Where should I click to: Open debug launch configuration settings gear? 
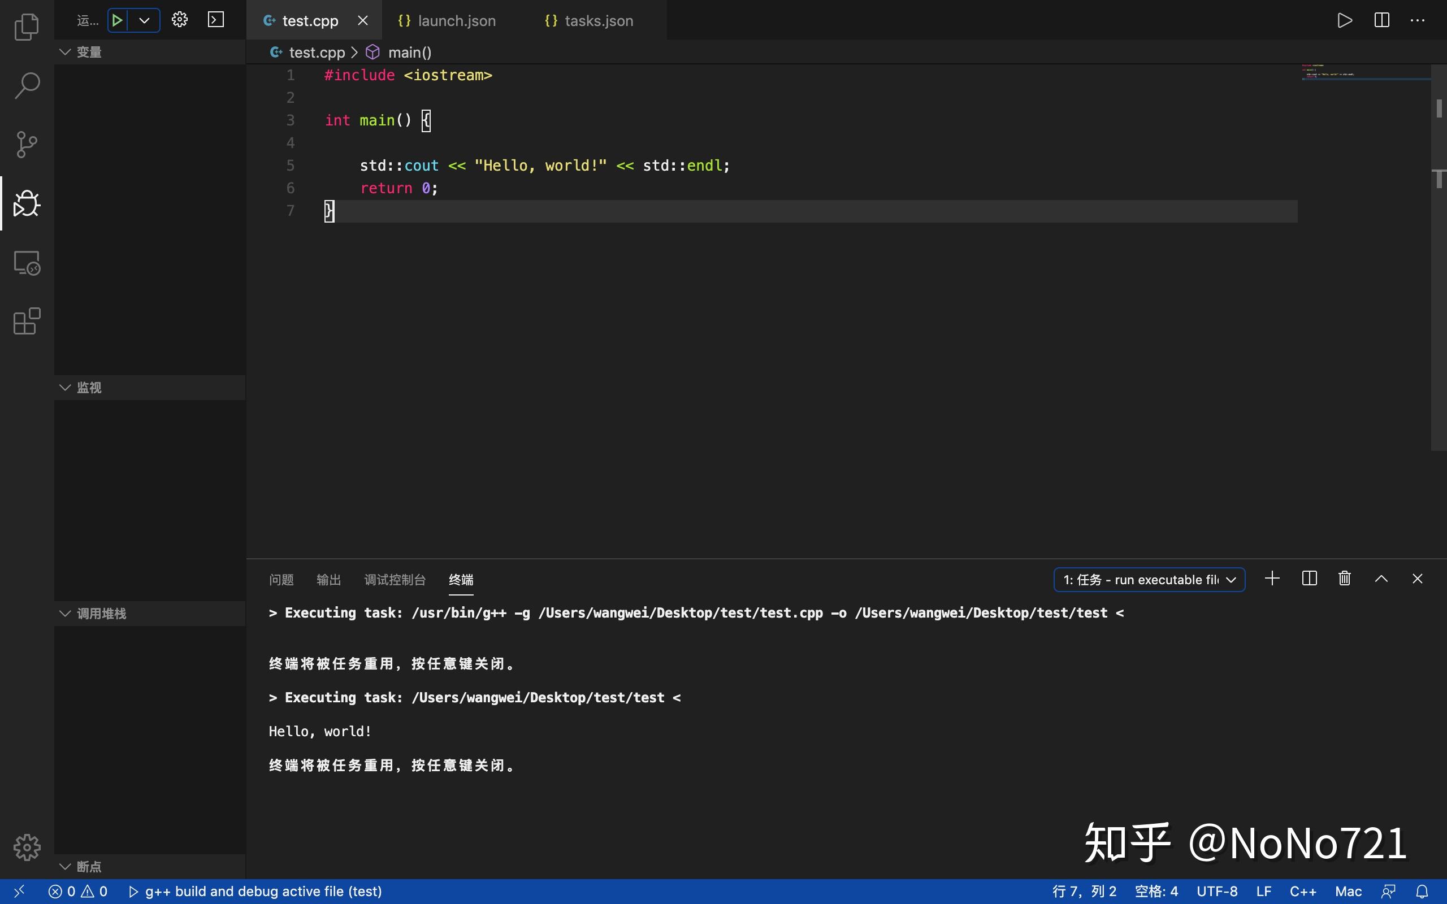[179, 20]
